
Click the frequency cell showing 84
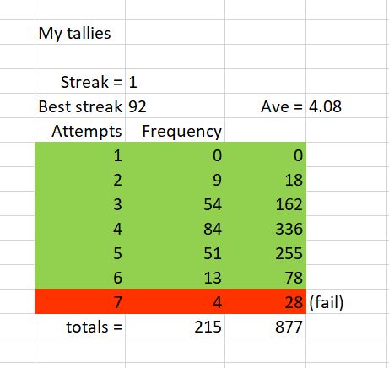(x=175, y=228)
